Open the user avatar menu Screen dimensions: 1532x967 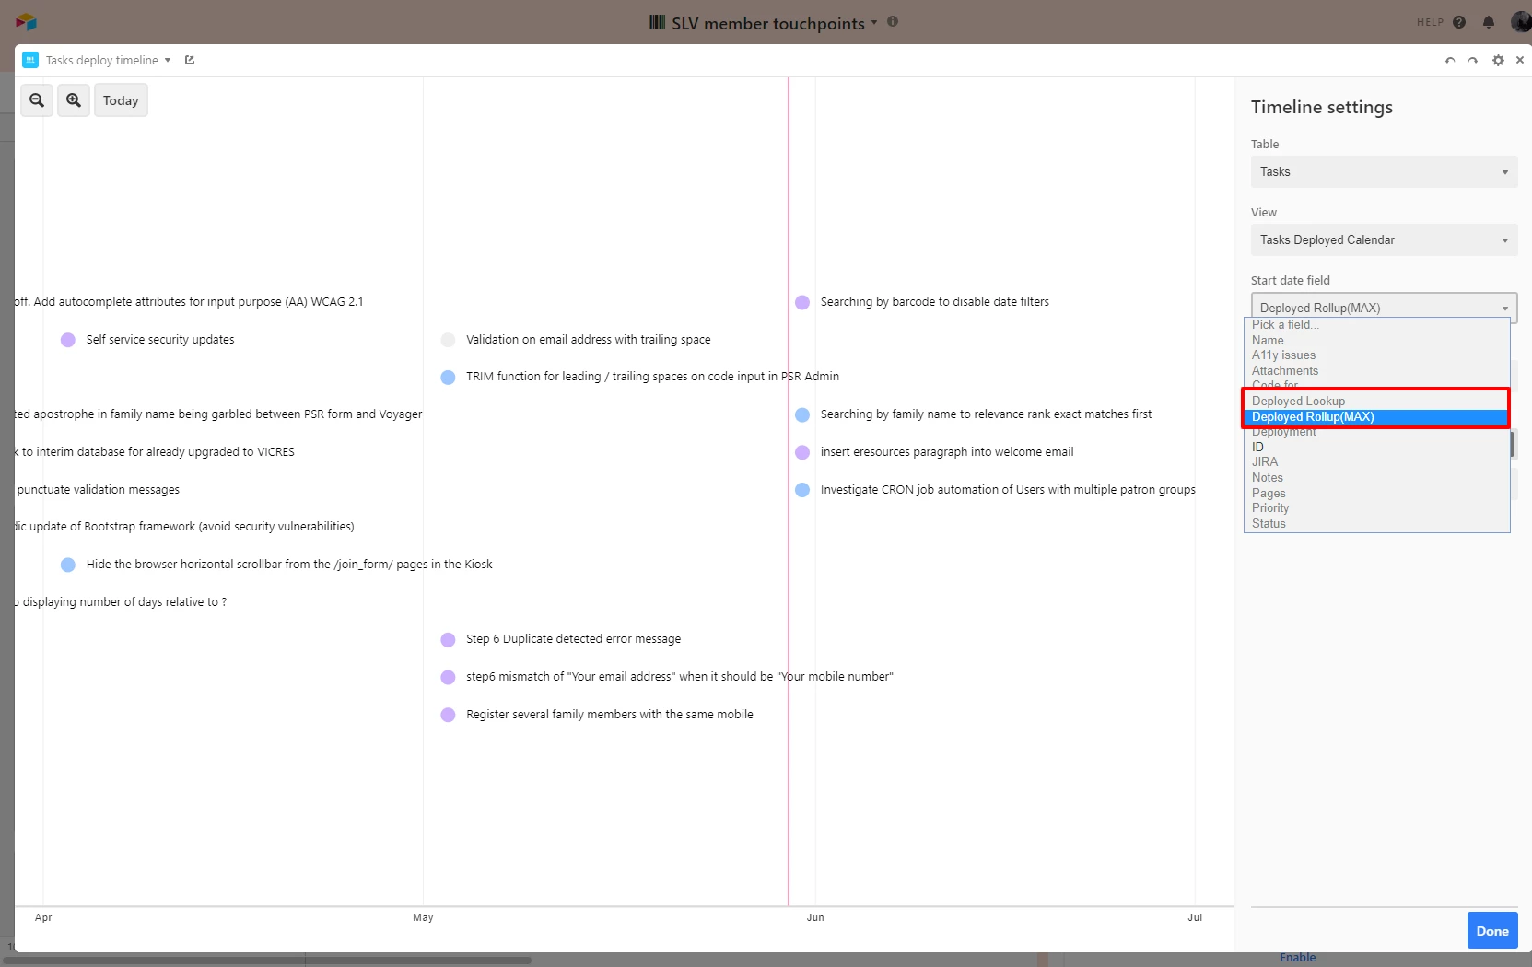click(x=1521, y=22)
